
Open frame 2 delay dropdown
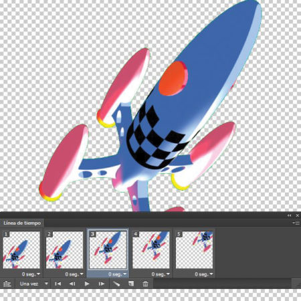point(74,274)
